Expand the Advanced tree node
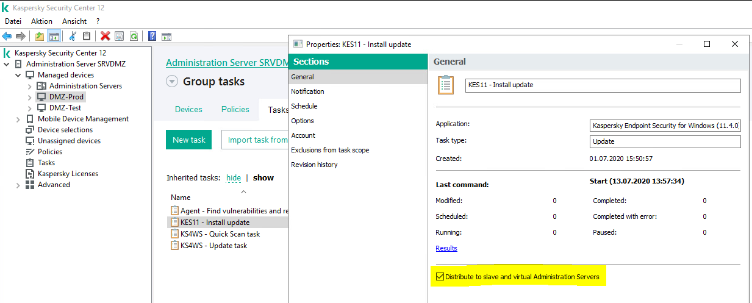 click(18, 185)
